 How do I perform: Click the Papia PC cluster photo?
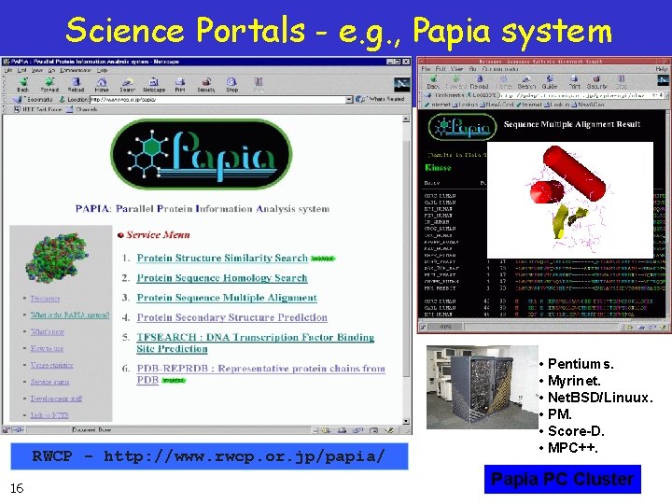483,387
